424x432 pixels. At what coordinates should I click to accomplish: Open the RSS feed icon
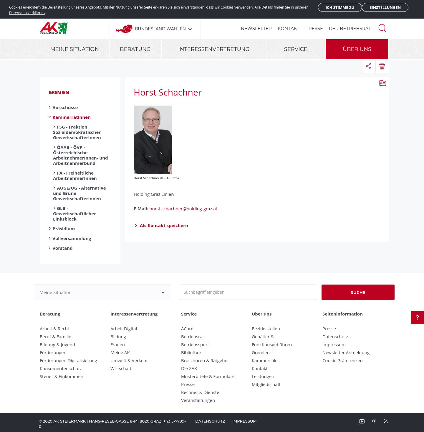[x=386, y=421]
